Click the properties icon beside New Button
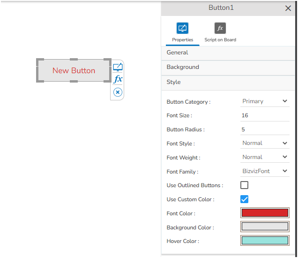 coord(118,67)
